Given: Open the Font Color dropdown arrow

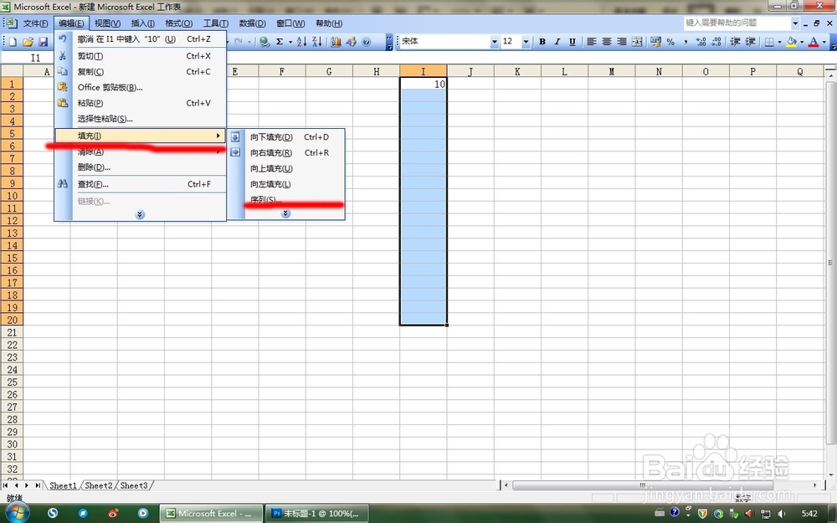Looking at the screenshot, I should tap(824, 42).
